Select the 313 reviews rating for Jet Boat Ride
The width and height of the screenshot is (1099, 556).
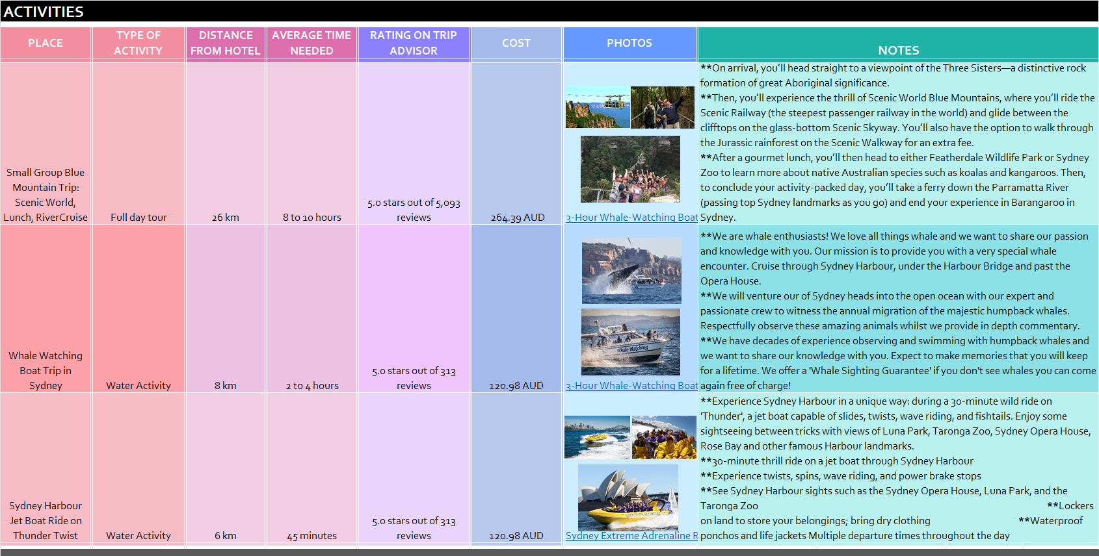click(x=414, y=468)
